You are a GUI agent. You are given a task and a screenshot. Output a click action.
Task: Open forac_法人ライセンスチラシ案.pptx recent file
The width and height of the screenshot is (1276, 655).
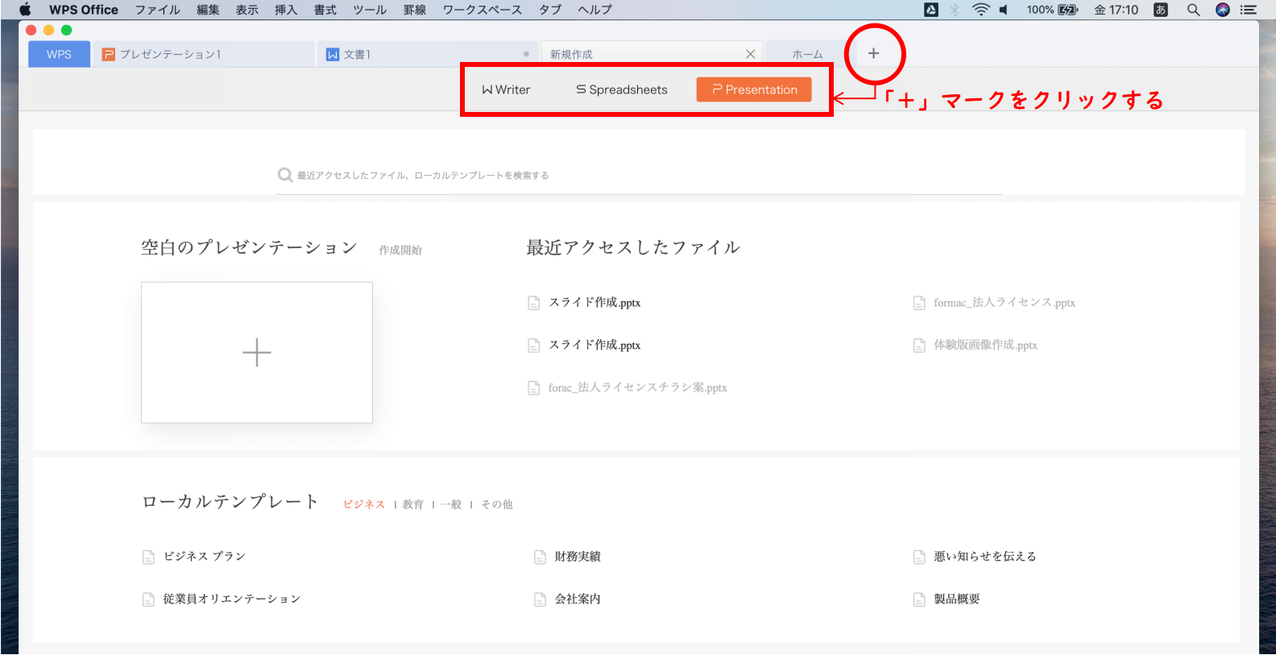(638, 388)
